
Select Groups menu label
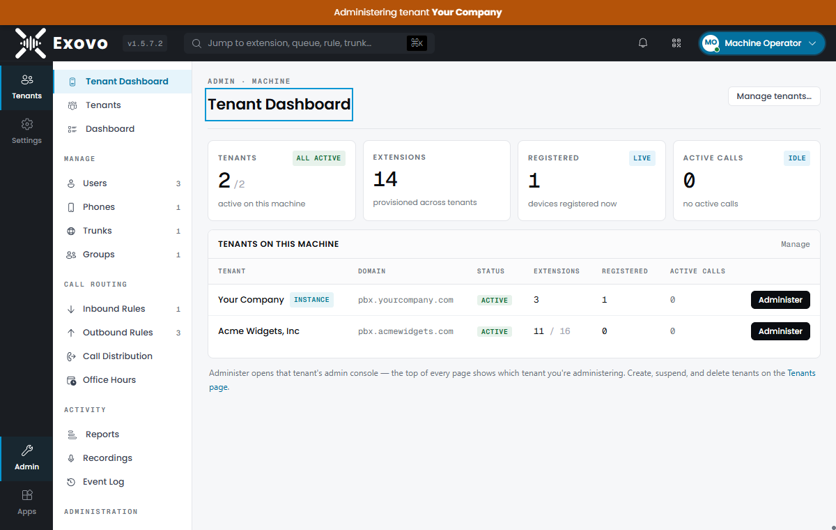pyautogui.click(x=99, y=255)
